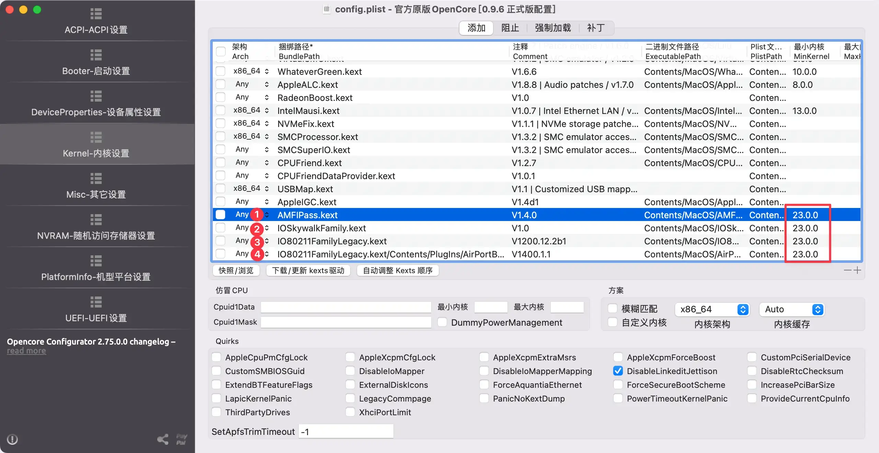Open the changelog read more link

pos(26,351)
